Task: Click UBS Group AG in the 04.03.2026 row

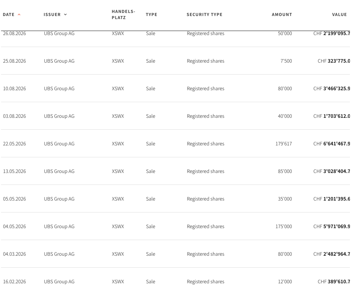Action: 59,254
